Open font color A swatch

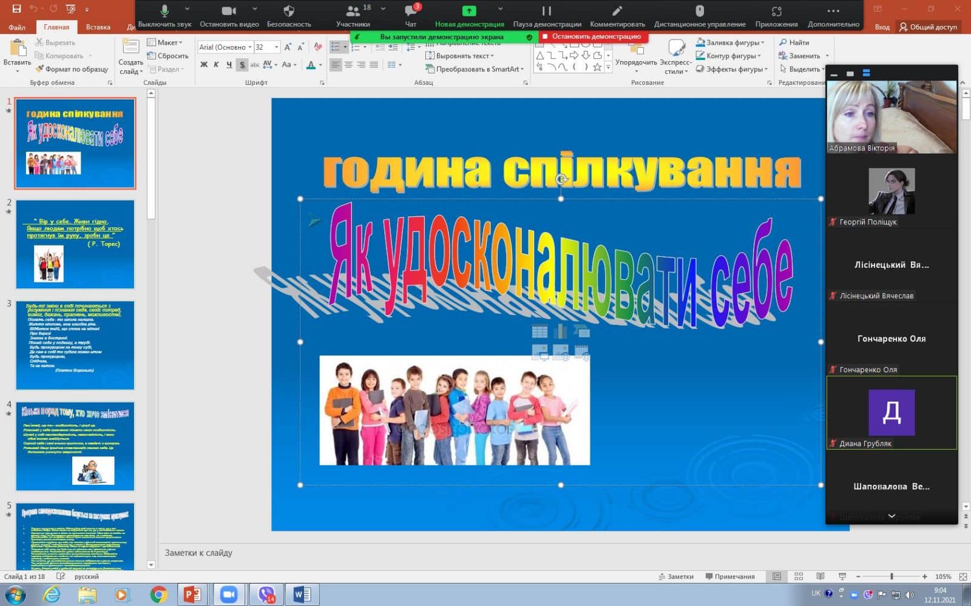pyautogui.click(x=311, y=65)
